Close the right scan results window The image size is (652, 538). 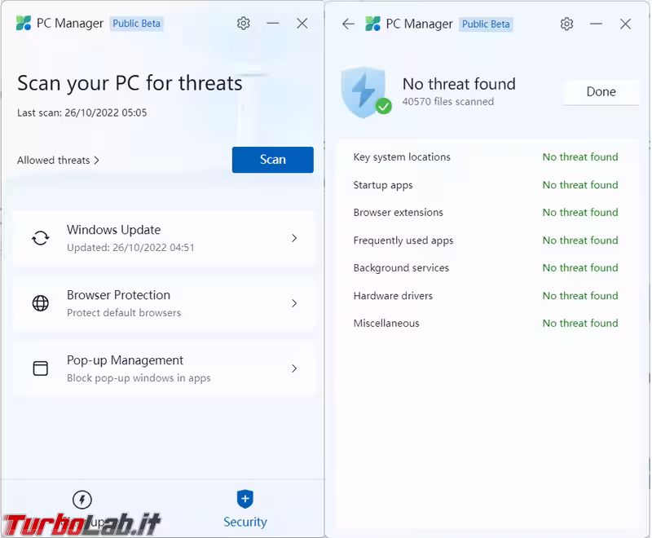(625, 24)
